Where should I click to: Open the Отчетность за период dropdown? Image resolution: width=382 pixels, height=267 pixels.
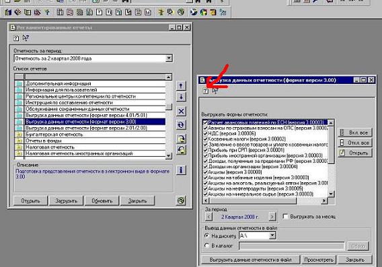click(x=169, y=59)
